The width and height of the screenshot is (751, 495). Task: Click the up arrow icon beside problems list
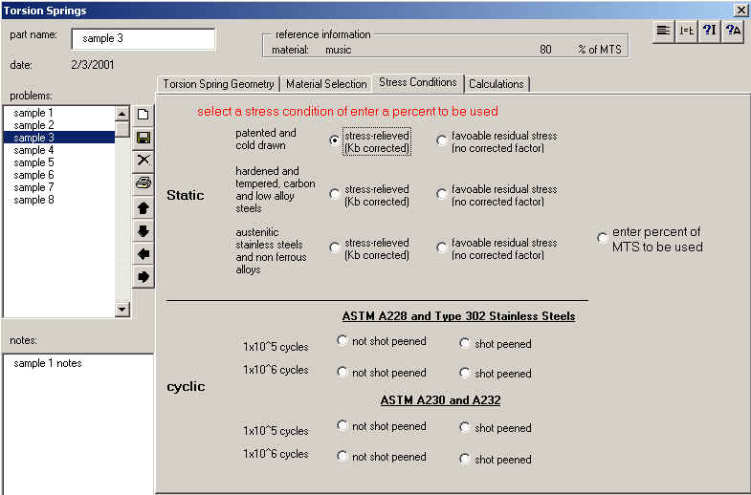144,207
